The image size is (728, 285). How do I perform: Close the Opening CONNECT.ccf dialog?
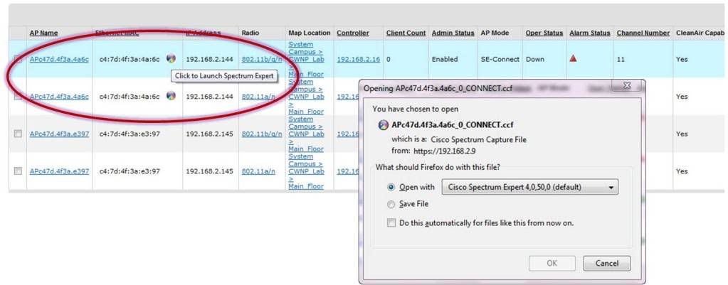626,86
